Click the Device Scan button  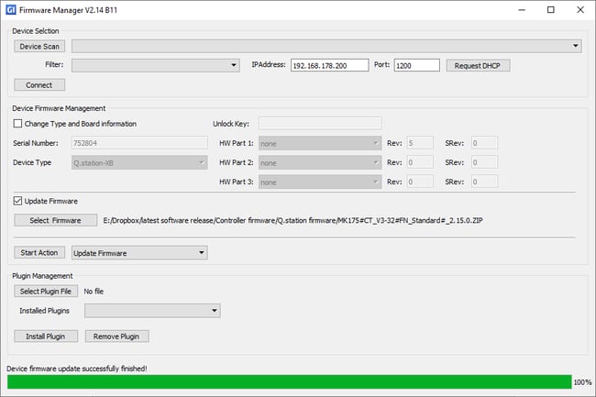click(x=39, y=46)
